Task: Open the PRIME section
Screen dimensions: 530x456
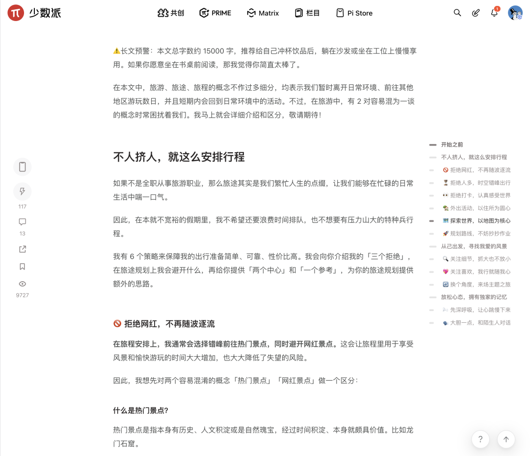Action: 215,13
